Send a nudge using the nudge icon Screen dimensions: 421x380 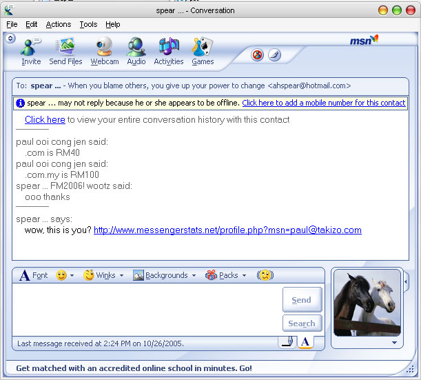[x=265, y=275]
